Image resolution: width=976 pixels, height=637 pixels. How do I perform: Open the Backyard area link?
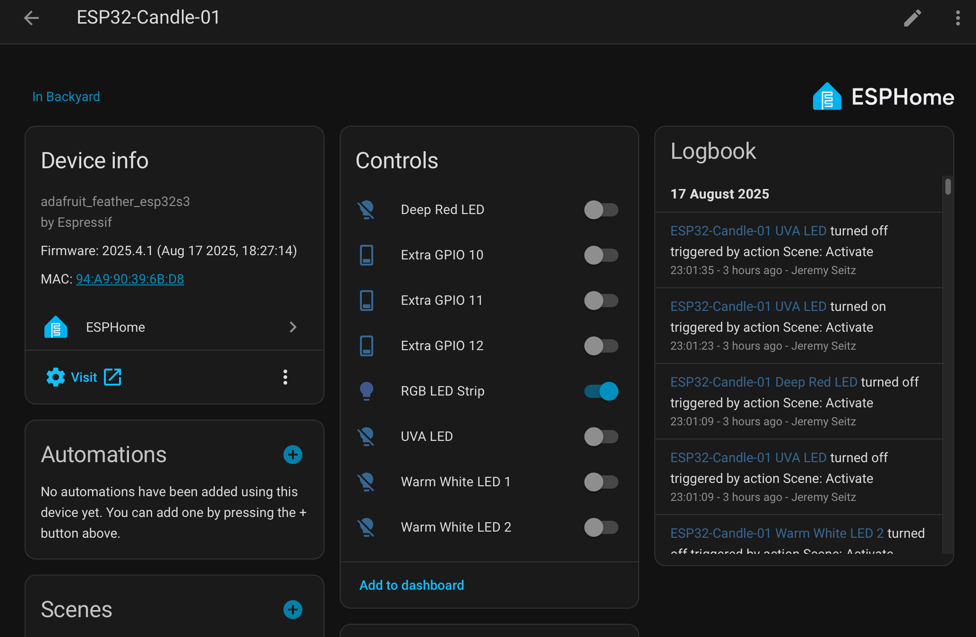coord(66,96)
